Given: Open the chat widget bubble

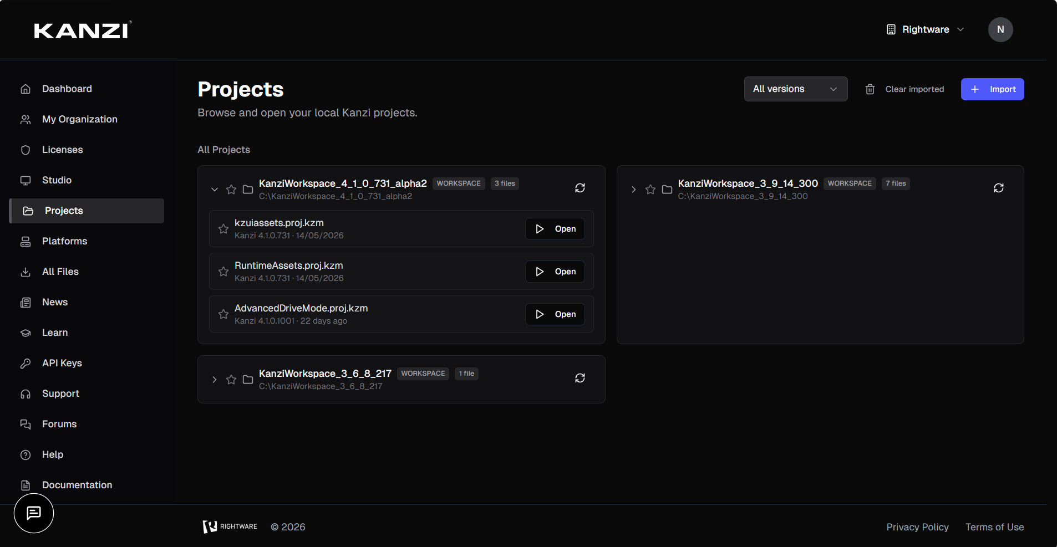Looking at the screenshot, I should 34,513.
